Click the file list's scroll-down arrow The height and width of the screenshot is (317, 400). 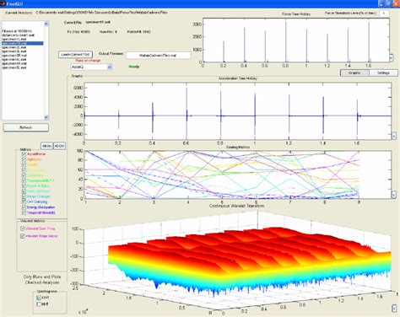(46, 117)
